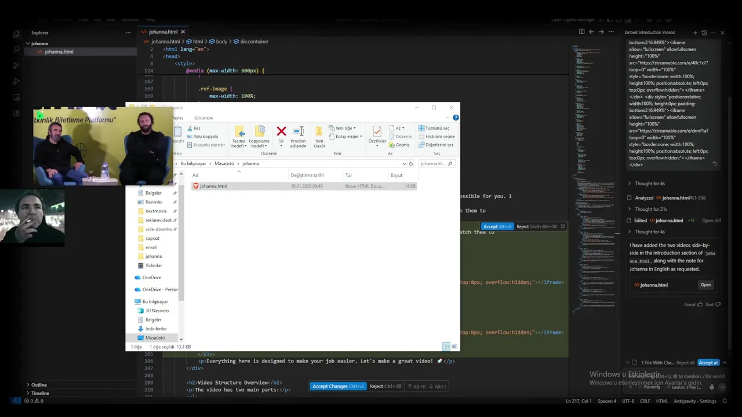The image size is (742, 417).
Task: Click the johanna folder search box
Action: (436, 164)
